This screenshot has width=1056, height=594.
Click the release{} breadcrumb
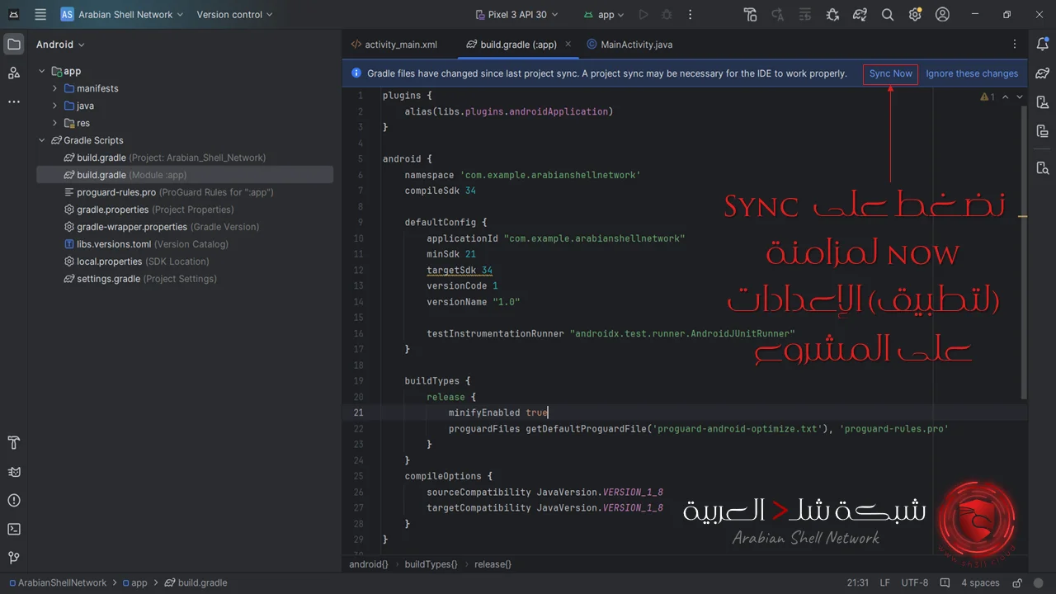coord(493,564)
